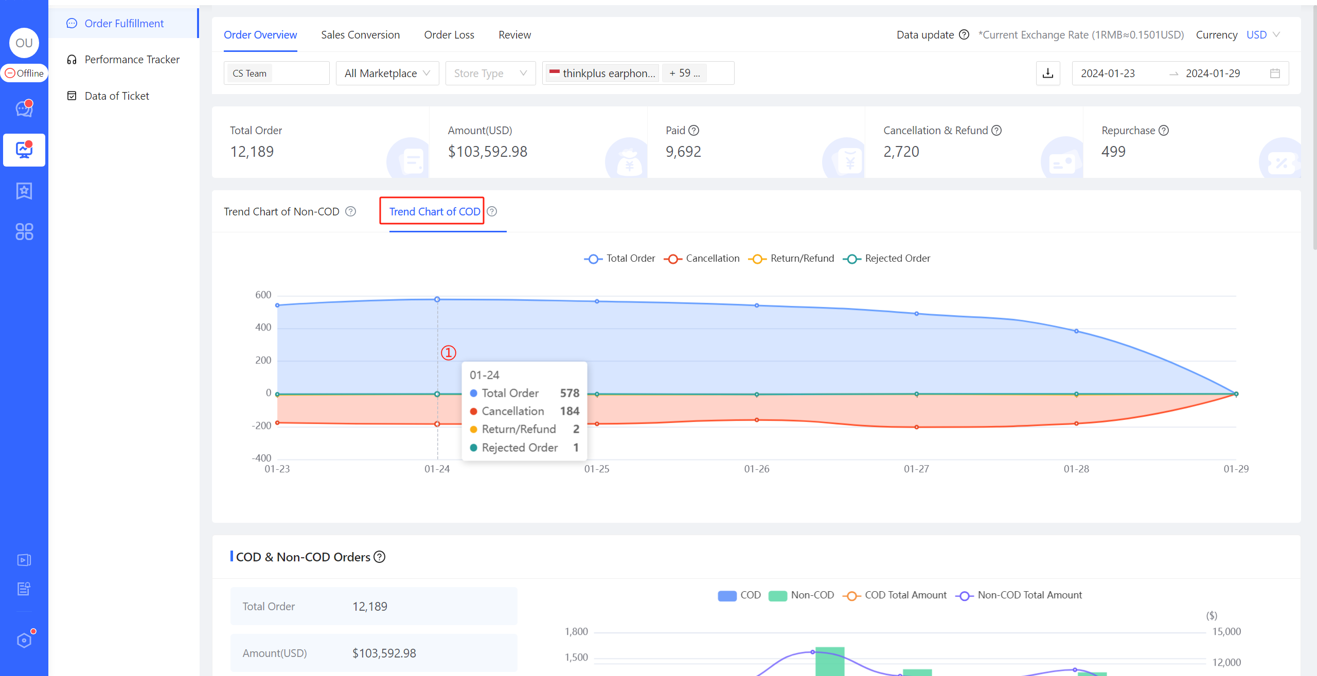Viewport: 1317px width, 676px height.
Task: Switch to Trend Chart of Non-COD tab
Action: (281, 212)
